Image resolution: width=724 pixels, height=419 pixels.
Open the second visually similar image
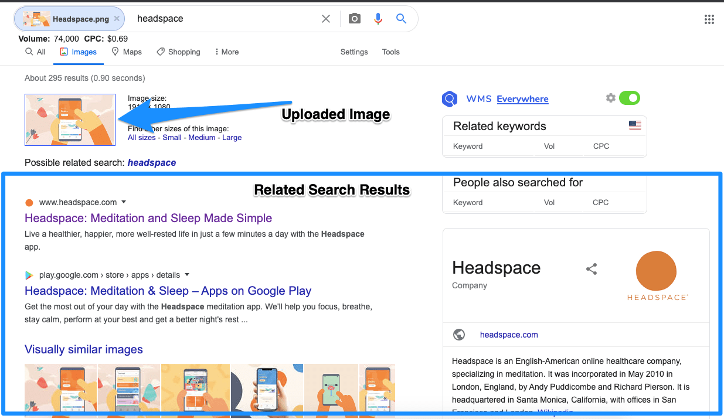pyautogui.click(x=129, y=390)
